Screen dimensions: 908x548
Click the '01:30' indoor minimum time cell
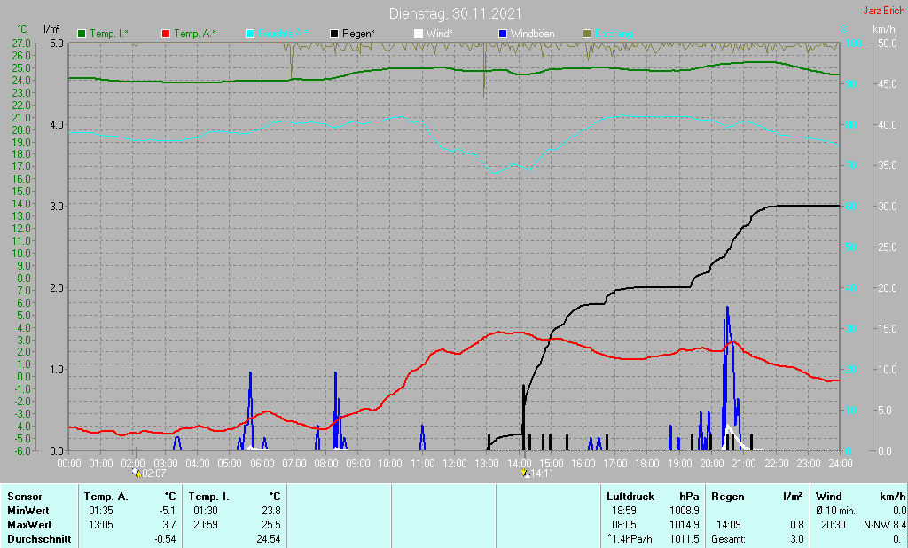pyautogui.click(x=206, y=511)
